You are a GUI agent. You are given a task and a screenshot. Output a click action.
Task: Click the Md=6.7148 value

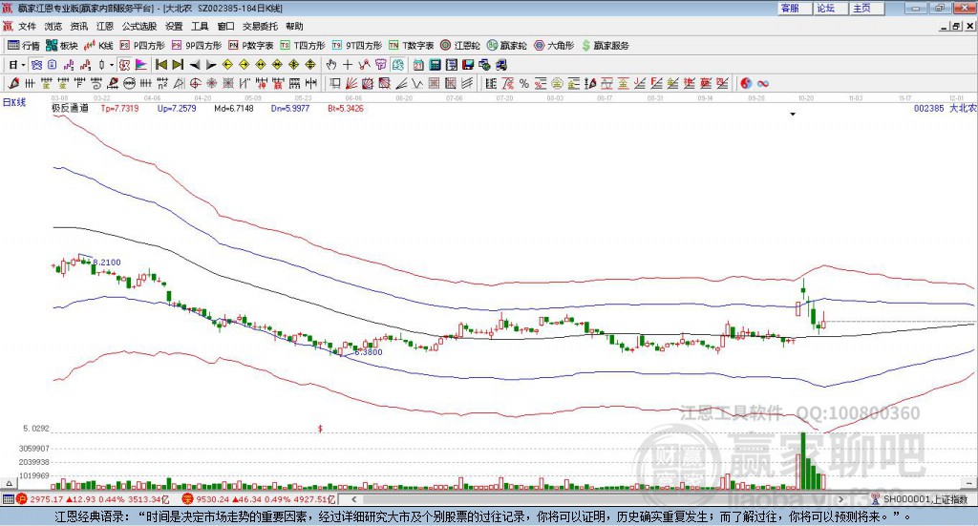(234, 109)
